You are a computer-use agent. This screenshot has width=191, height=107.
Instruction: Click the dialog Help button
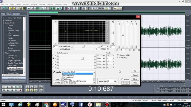(x=135, y=83)
